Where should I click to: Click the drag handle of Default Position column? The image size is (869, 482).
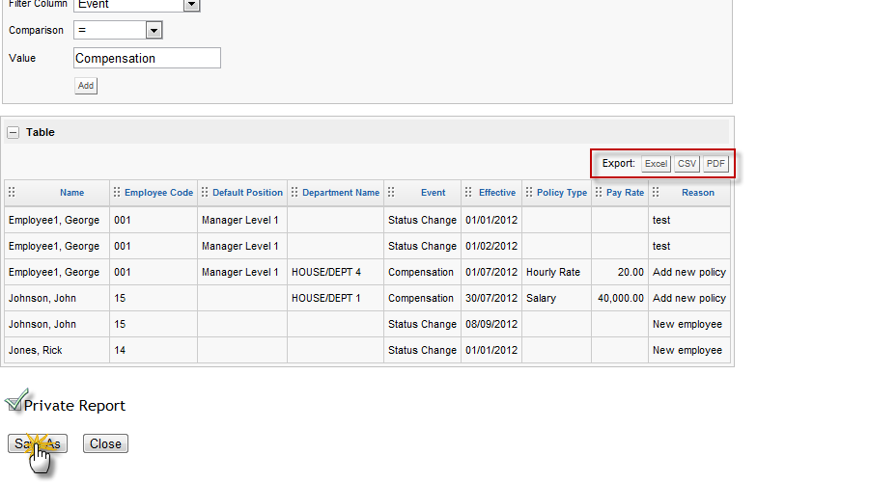[x=205, y=192]
